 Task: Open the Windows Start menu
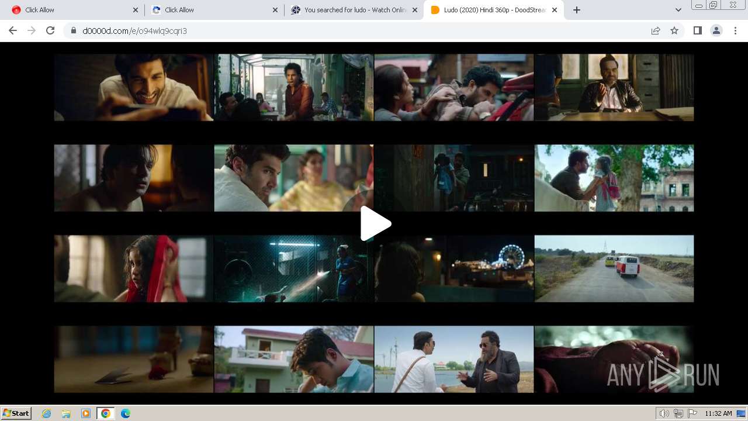(x=16, y=413)
